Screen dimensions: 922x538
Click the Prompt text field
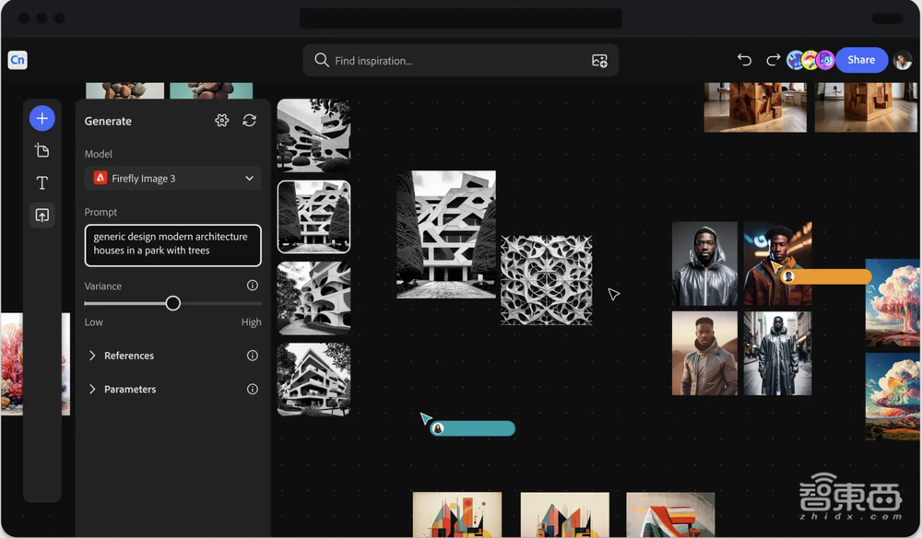172,244
